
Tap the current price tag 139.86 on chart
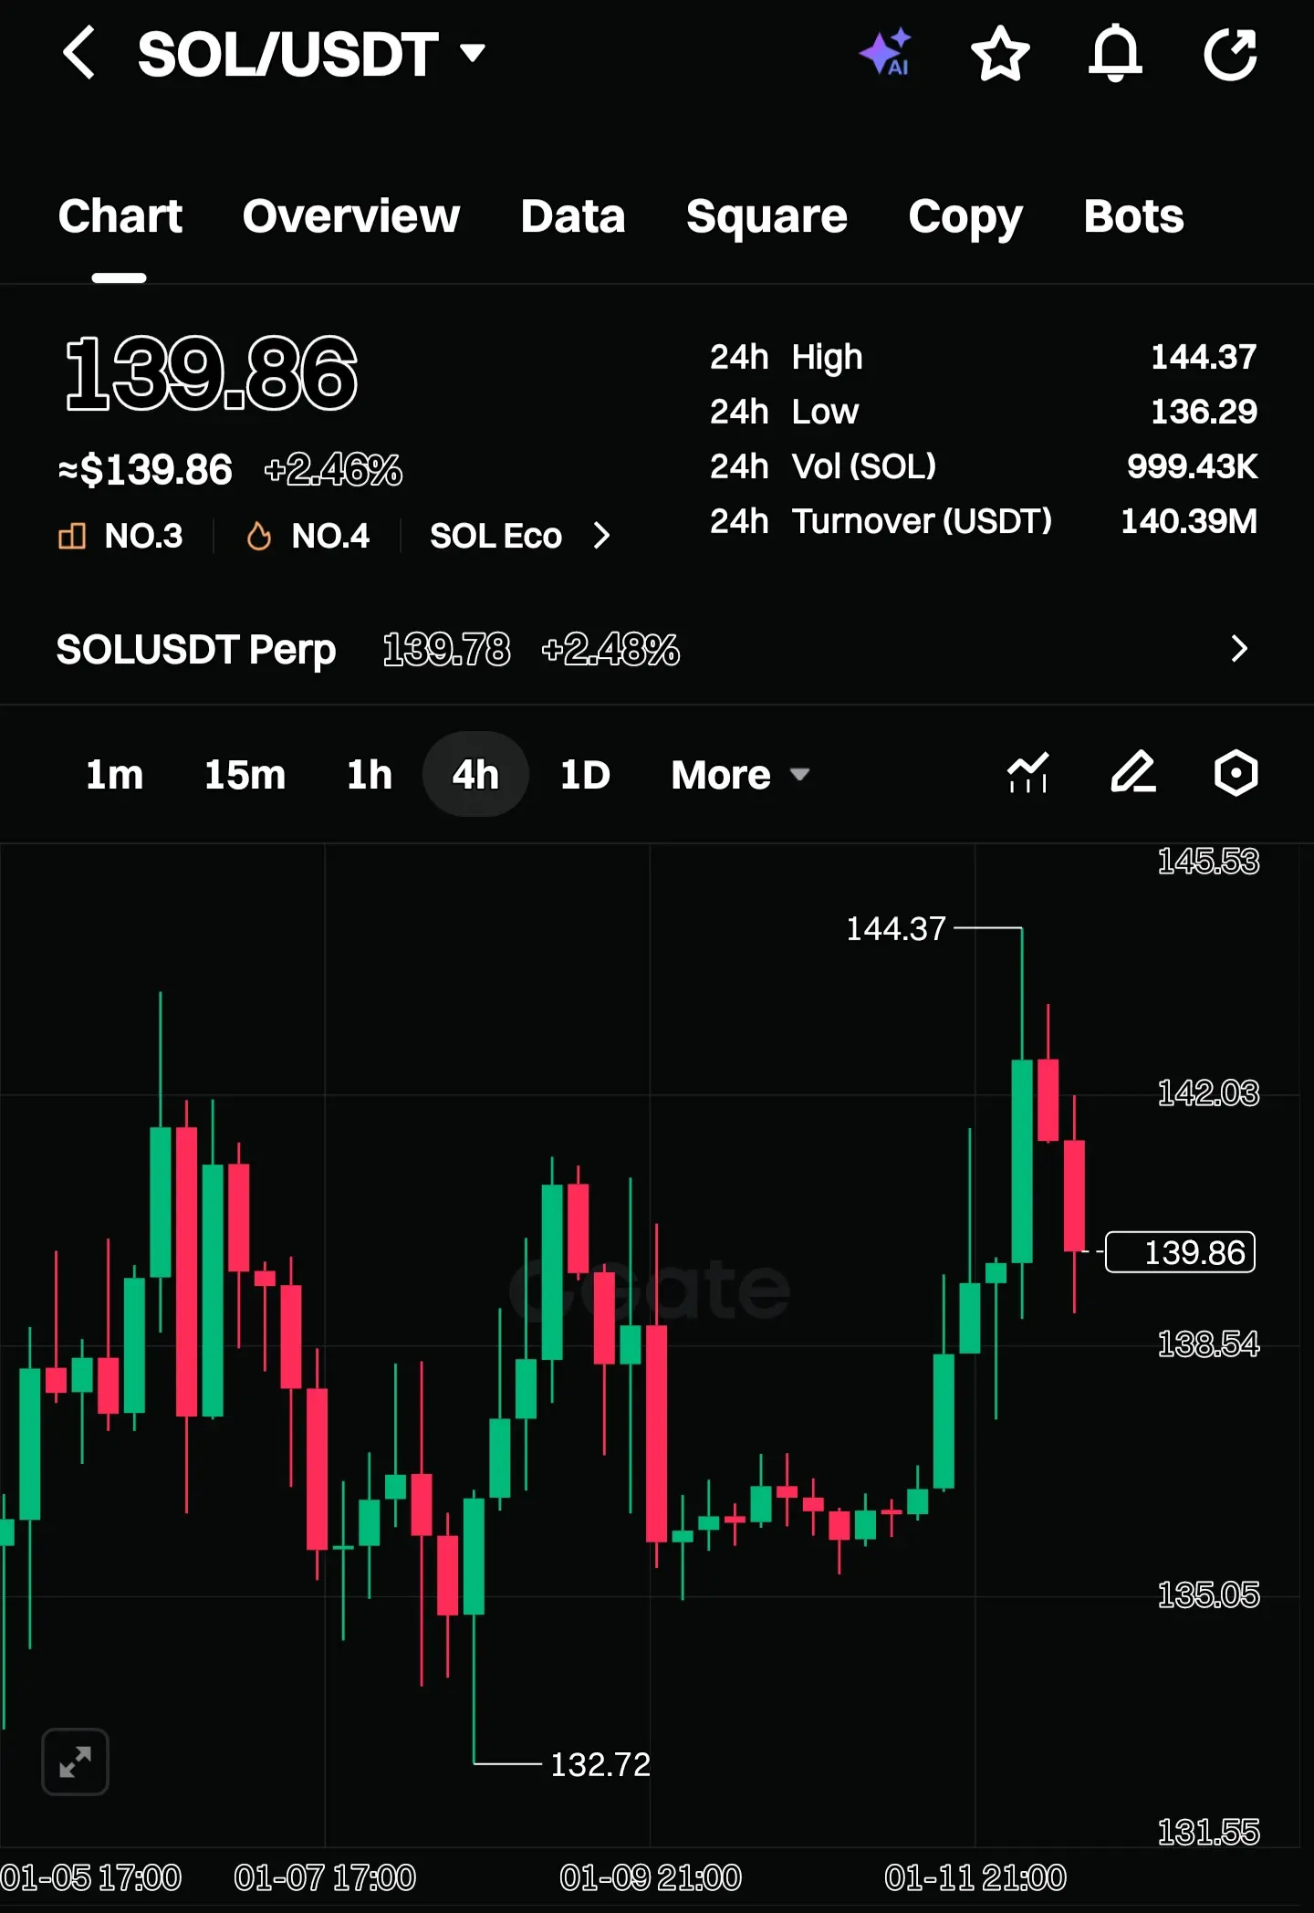(x=1180, y=1252)
